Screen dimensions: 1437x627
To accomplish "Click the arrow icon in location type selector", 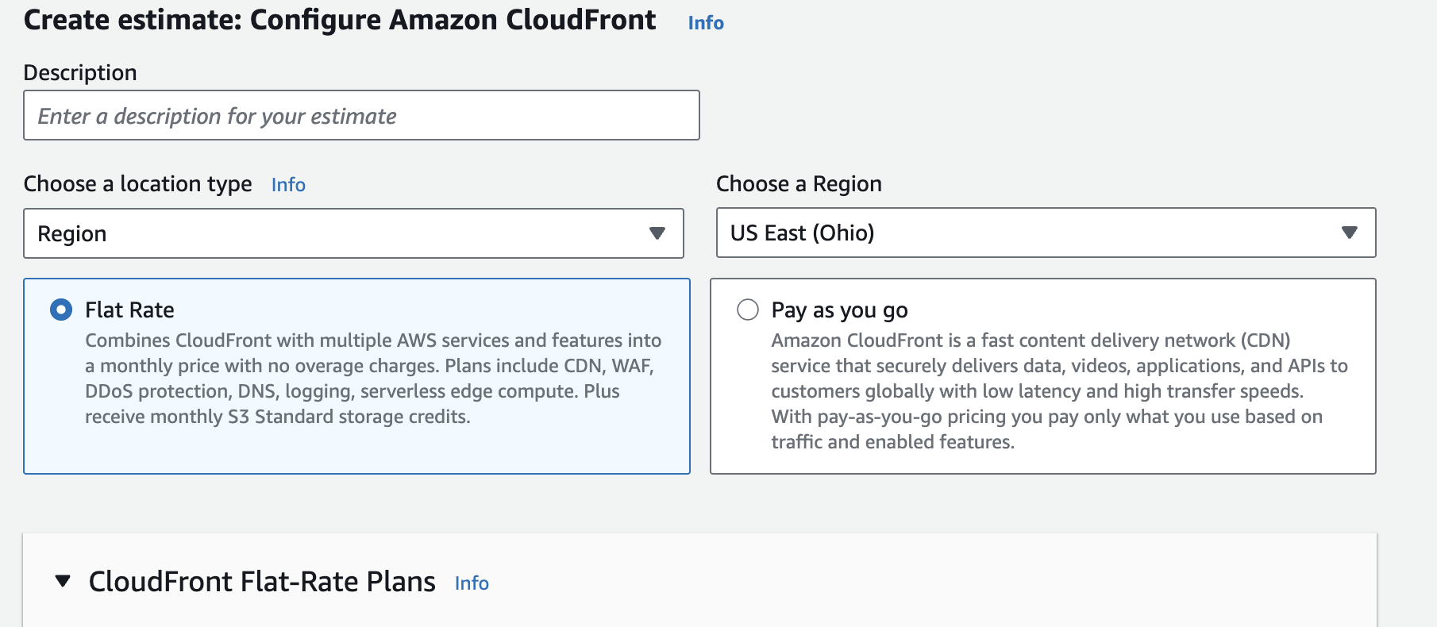I will tap(657, 233).
